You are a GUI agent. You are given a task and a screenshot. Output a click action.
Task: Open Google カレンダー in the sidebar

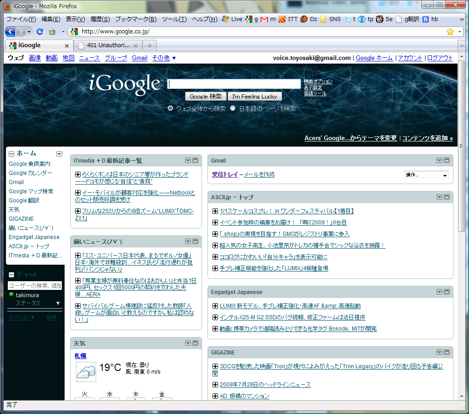coord(30,173)
